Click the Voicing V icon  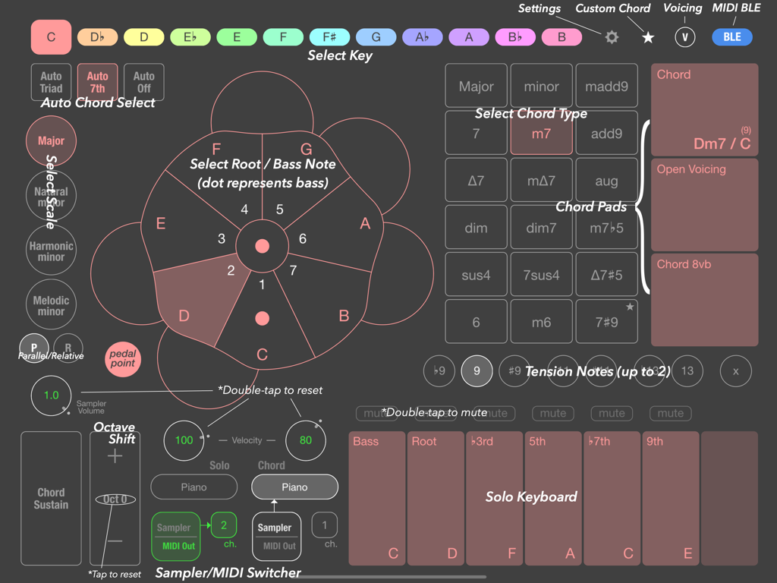[684, 36]
